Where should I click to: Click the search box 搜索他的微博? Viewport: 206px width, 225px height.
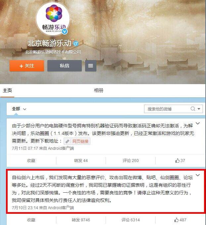(x=167, y=109)
